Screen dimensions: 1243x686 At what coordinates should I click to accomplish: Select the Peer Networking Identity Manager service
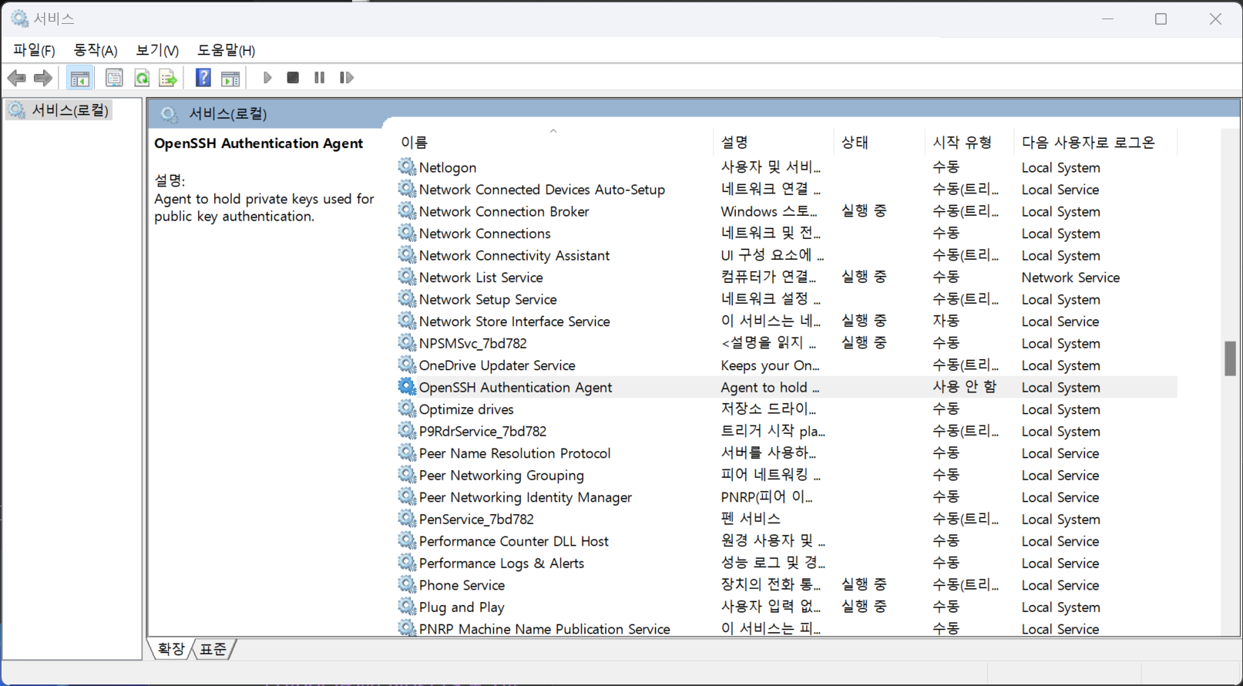coord(787,497)
